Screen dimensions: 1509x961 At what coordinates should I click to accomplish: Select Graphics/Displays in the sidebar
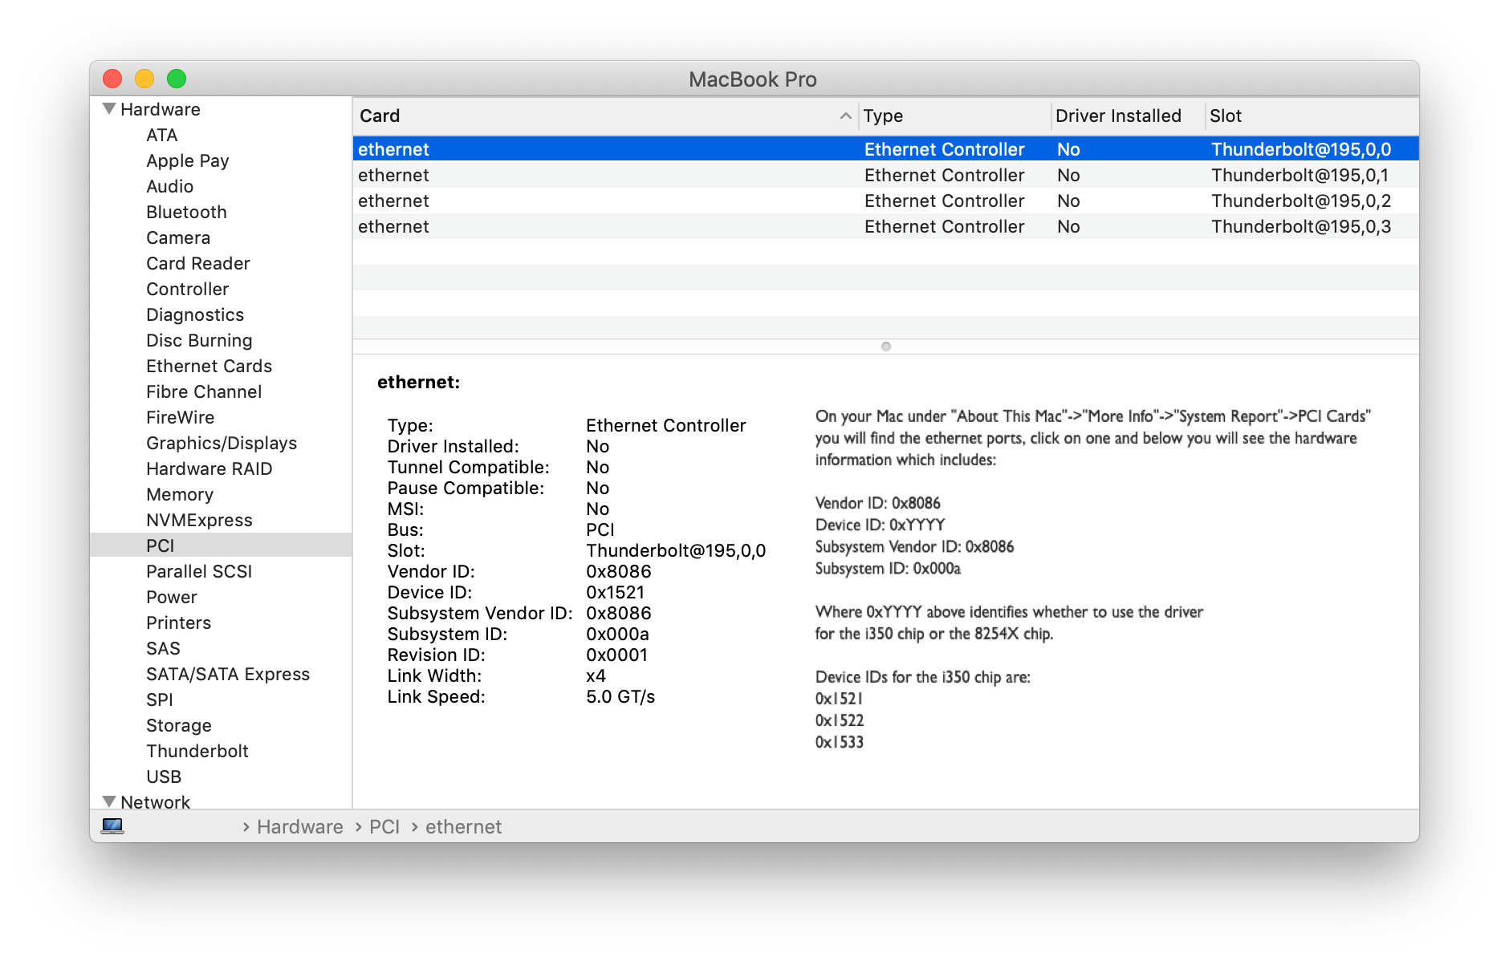(222, 443)
